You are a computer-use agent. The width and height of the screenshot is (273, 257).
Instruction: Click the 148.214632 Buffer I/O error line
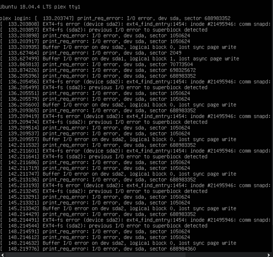[x=118, y=243]
